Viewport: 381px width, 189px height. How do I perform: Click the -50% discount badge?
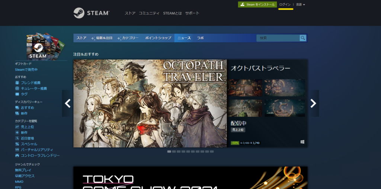pos(235,143)
